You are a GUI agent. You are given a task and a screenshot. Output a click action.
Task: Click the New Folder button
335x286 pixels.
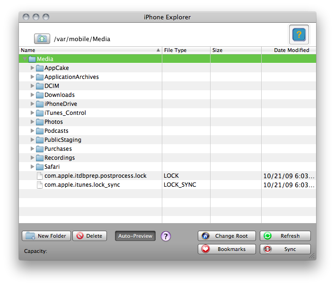click(x=46, y=236)
